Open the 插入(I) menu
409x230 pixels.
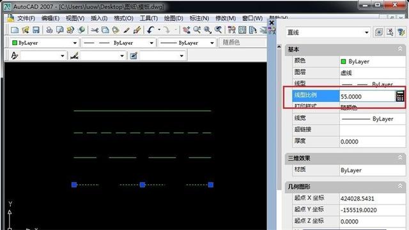(x=99, y=18)
